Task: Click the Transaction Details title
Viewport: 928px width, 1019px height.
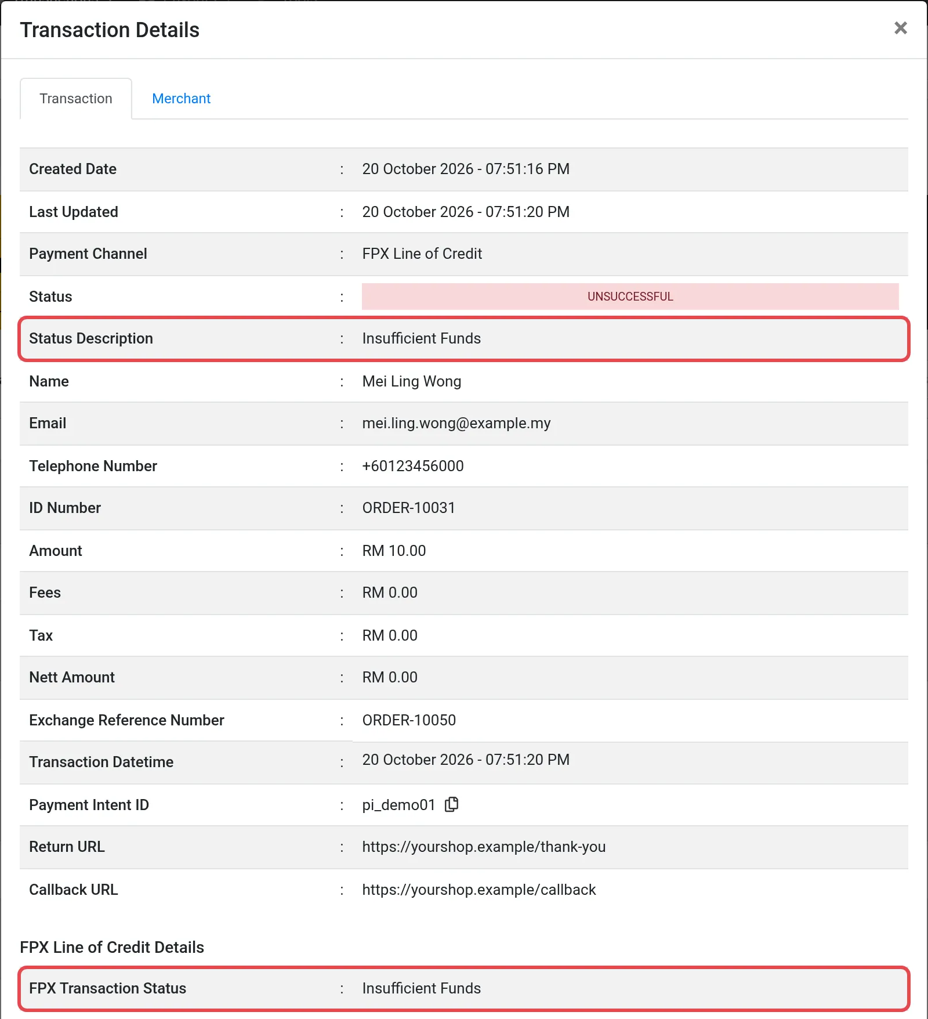Action: tap(110, 30)
